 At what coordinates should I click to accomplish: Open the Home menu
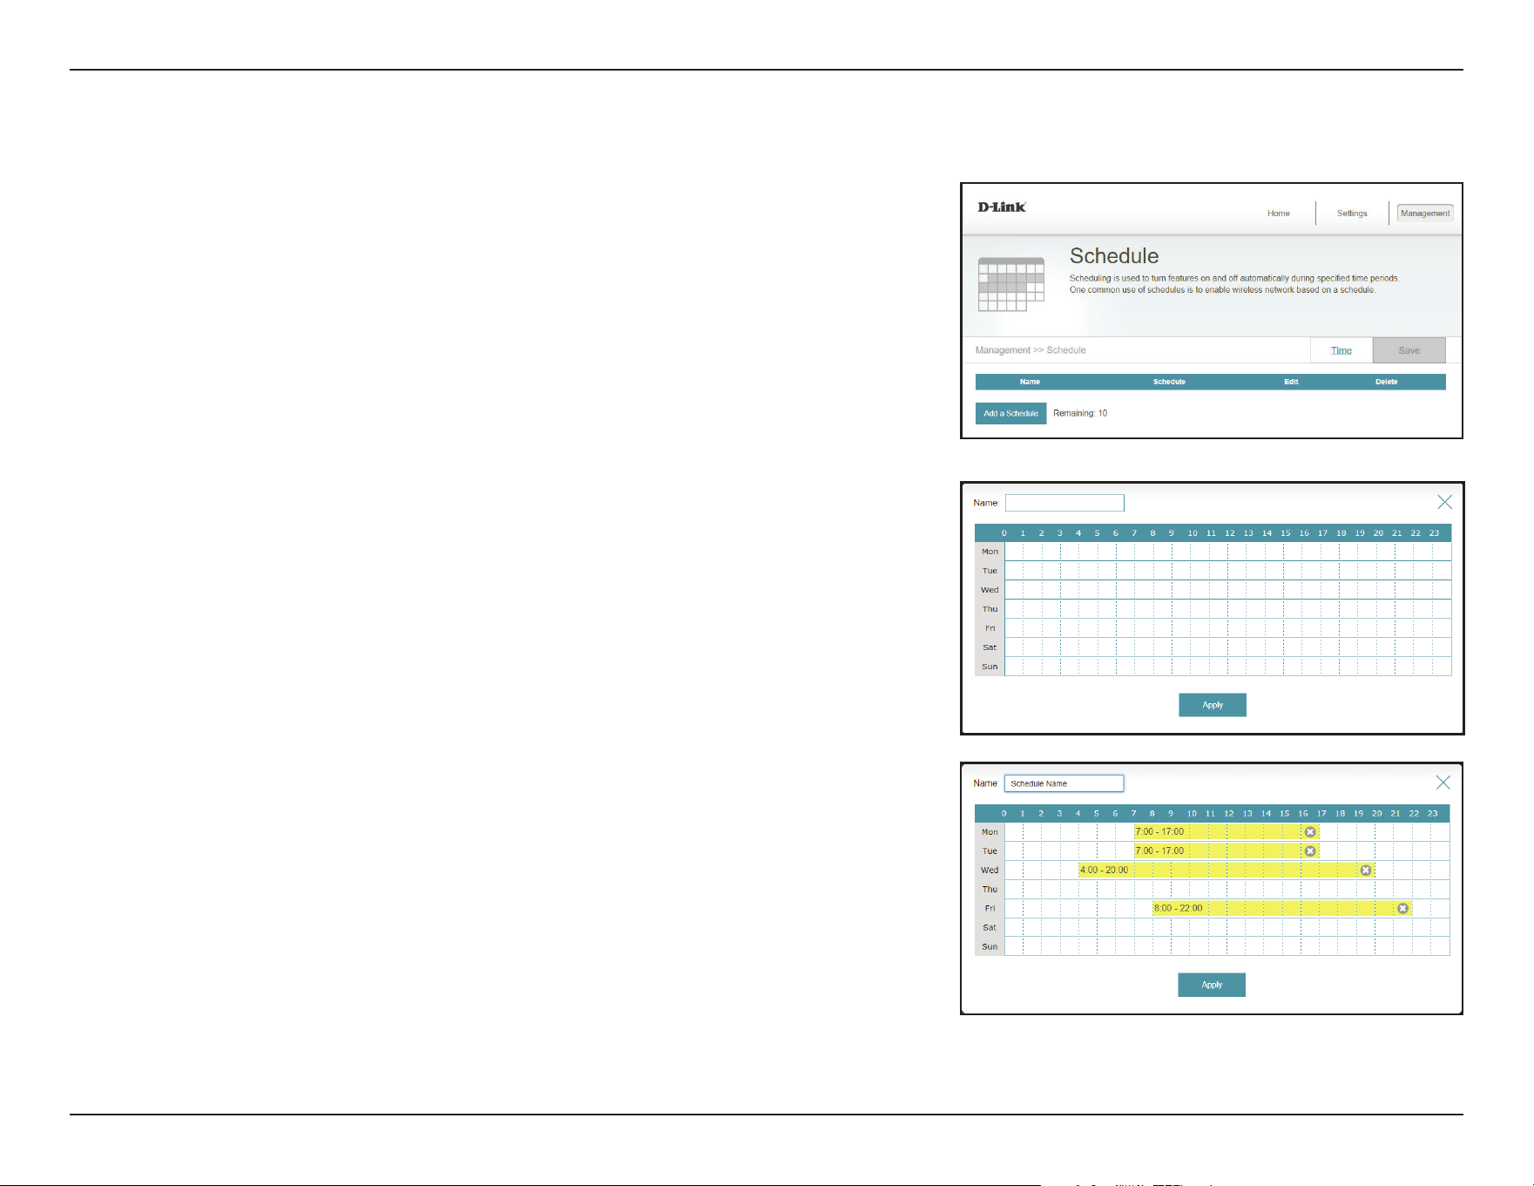(1278, 213)
